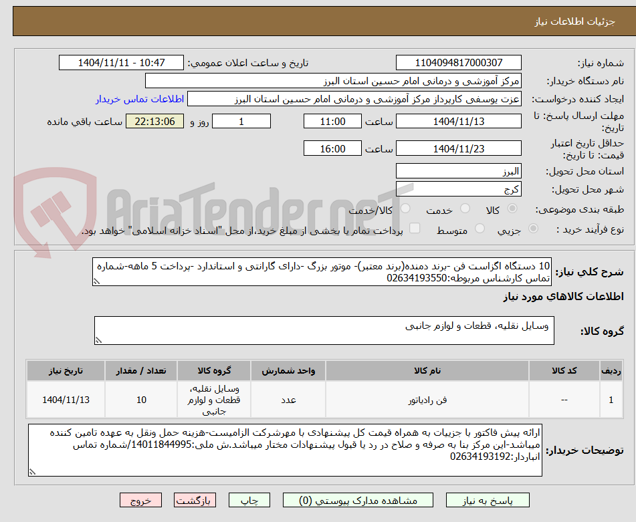Click the row number cell 1
The width and height of the screenshot is (636, 522).
[x=611, y=400]
